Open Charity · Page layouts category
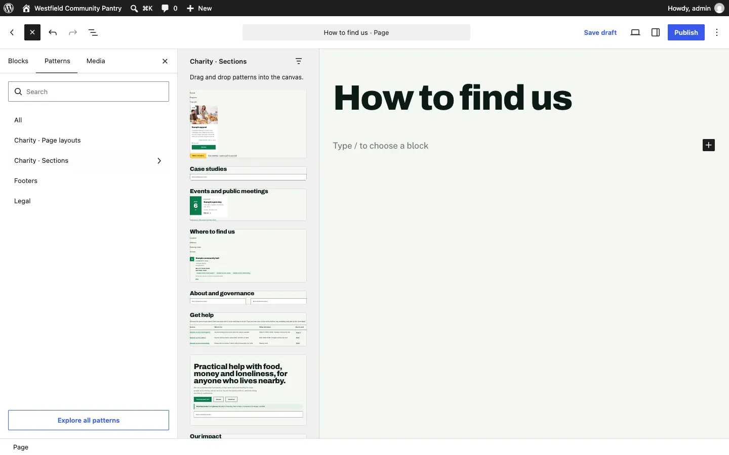729x455 pixels. (89, 141)
